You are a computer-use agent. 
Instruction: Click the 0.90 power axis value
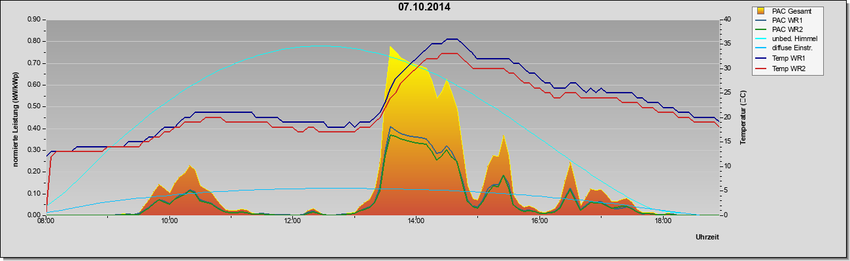(x=34, y=20)
